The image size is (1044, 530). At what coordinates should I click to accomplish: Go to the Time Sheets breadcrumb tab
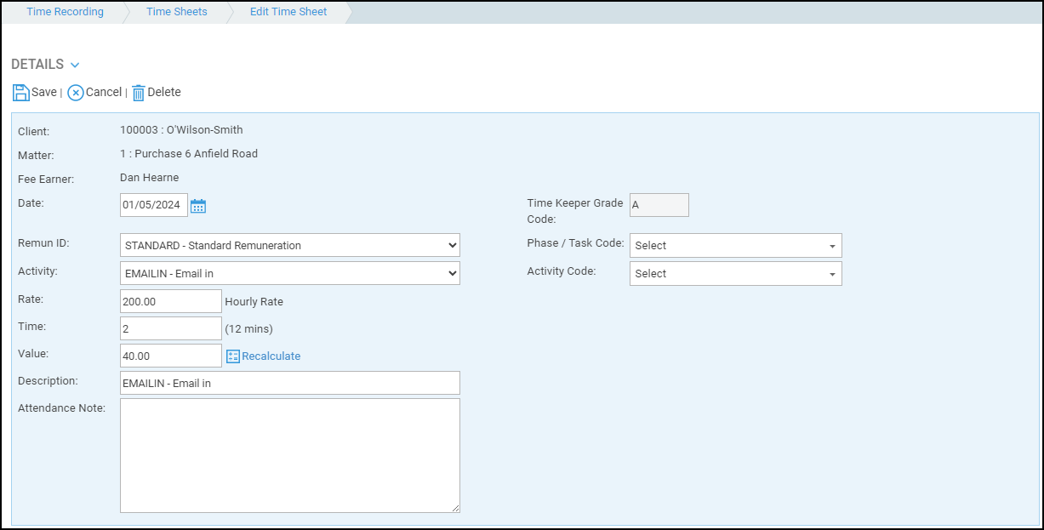pos(176,11)
